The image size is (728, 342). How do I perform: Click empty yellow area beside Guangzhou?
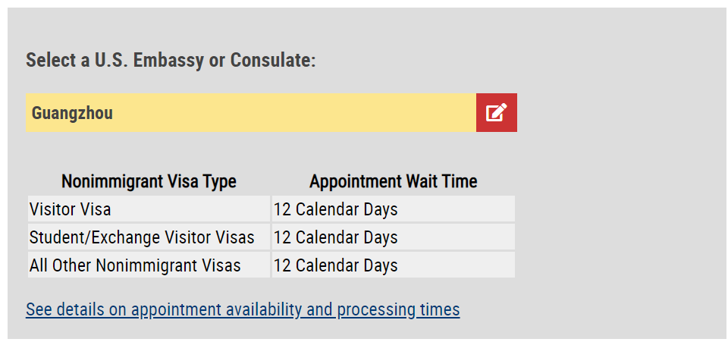click(294, 113)
